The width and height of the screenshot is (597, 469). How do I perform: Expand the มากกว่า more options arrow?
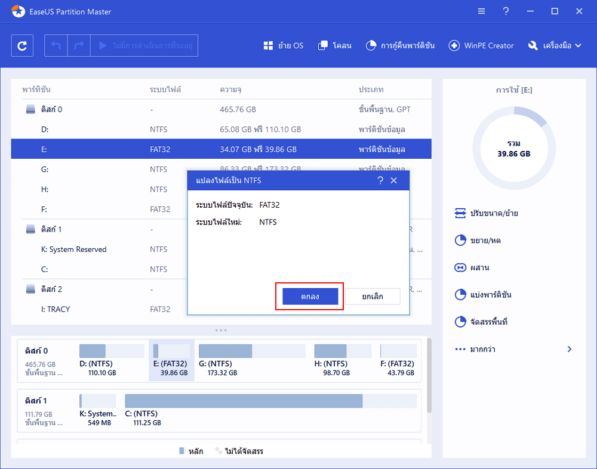click(x=569, y=349)
